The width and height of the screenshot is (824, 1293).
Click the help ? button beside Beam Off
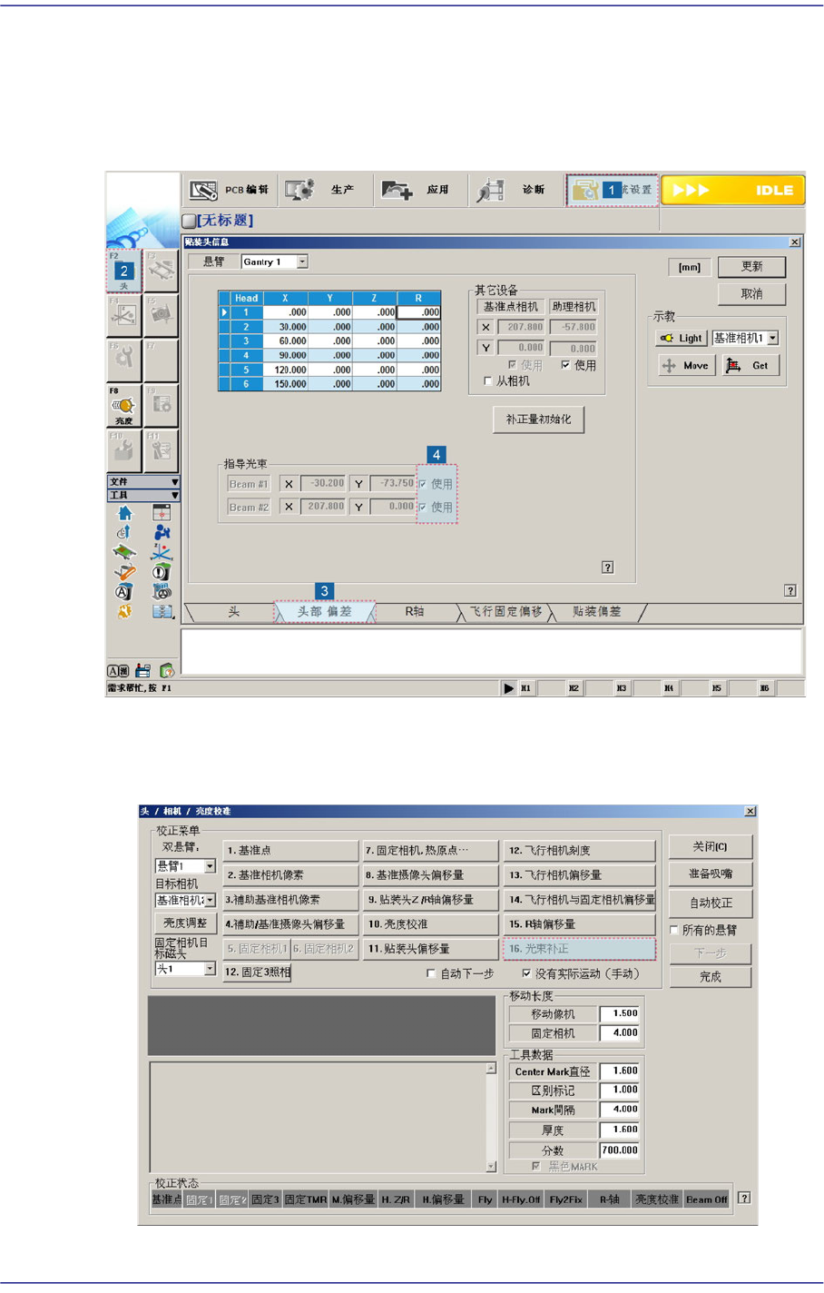[x=744, y=1199]
